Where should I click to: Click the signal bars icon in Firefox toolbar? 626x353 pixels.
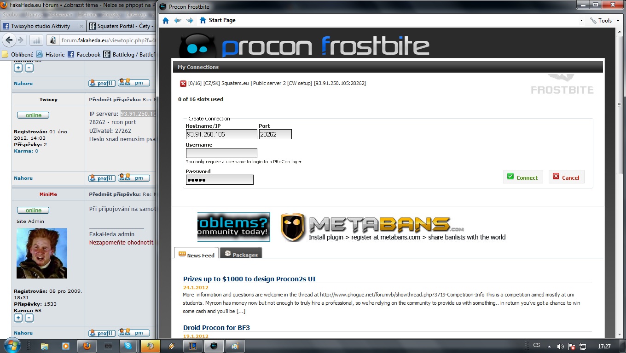point(36,40)
